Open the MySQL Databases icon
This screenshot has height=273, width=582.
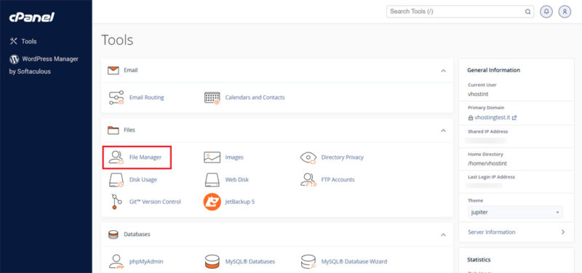click(x=212, y=261)
